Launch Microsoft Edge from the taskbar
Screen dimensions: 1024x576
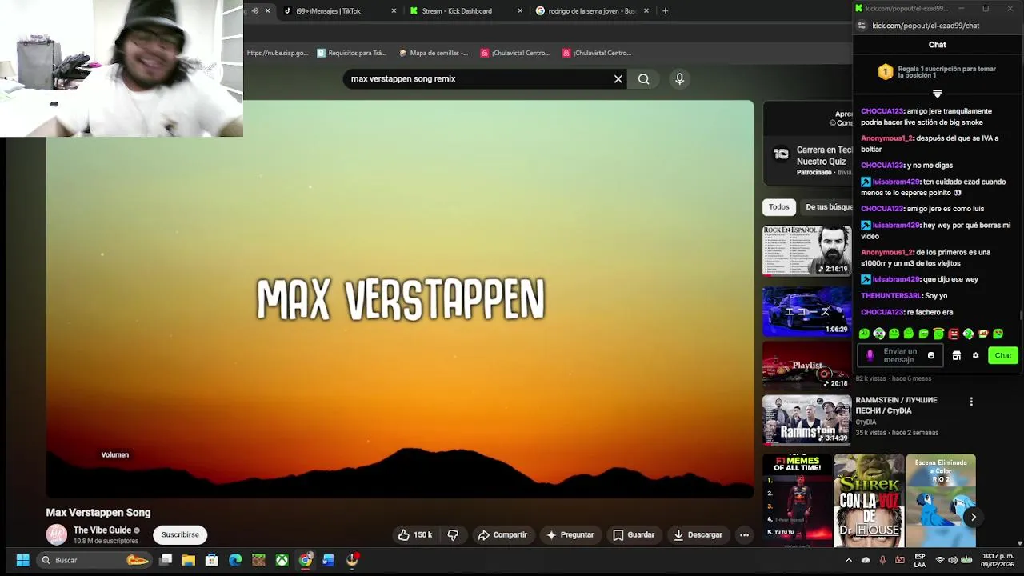click(x=235, y=560)
